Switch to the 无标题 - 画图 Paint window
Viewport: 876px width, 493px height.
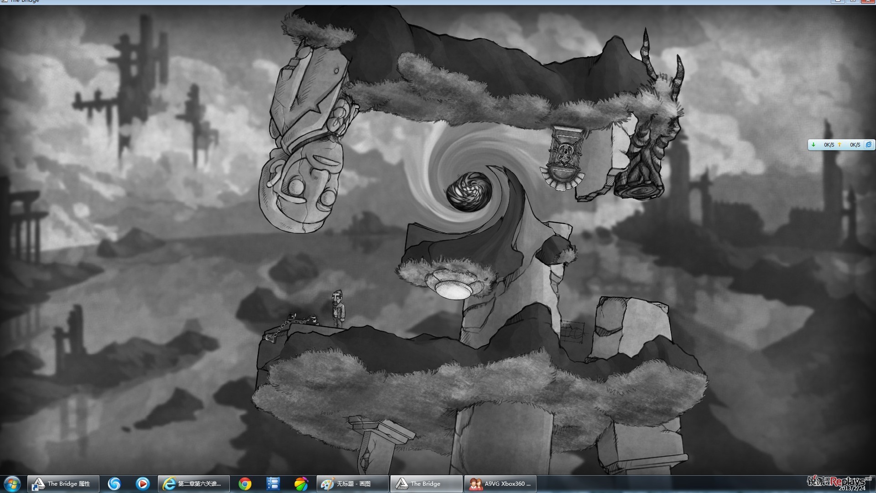[353, 484]
